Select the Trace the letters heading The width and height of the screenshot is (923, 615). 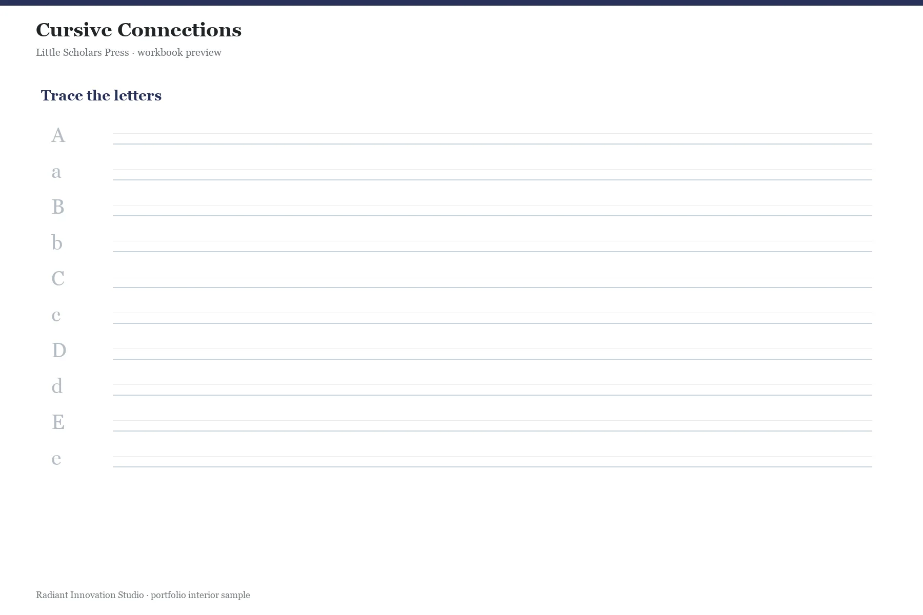101,95
